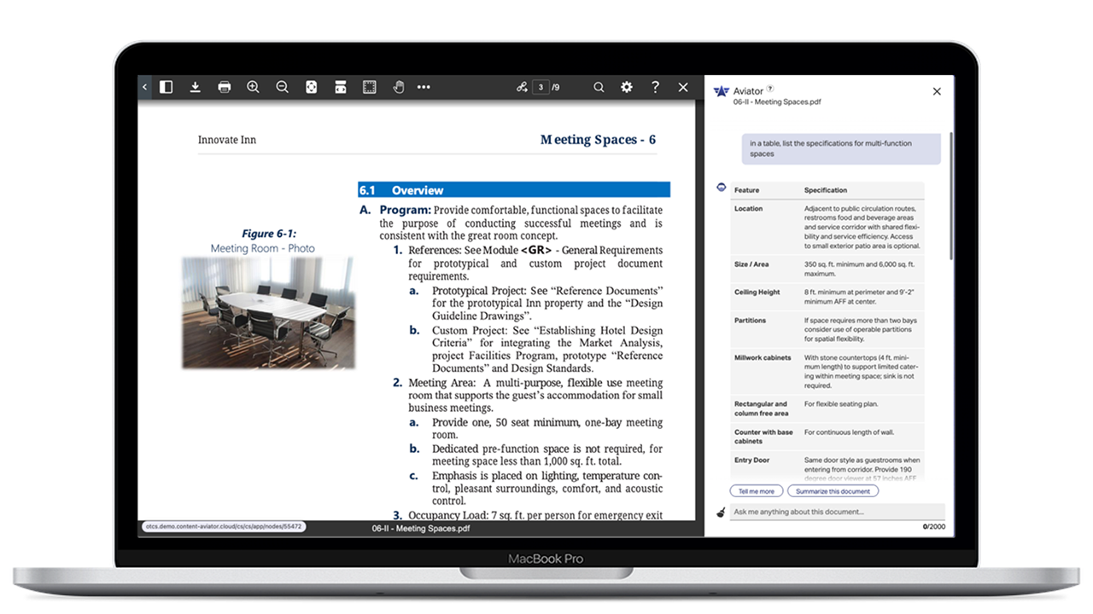The width and height of the screenshot is (1093, 614).
Task: Open the viewer help question mark
Action: pos(655,87)
